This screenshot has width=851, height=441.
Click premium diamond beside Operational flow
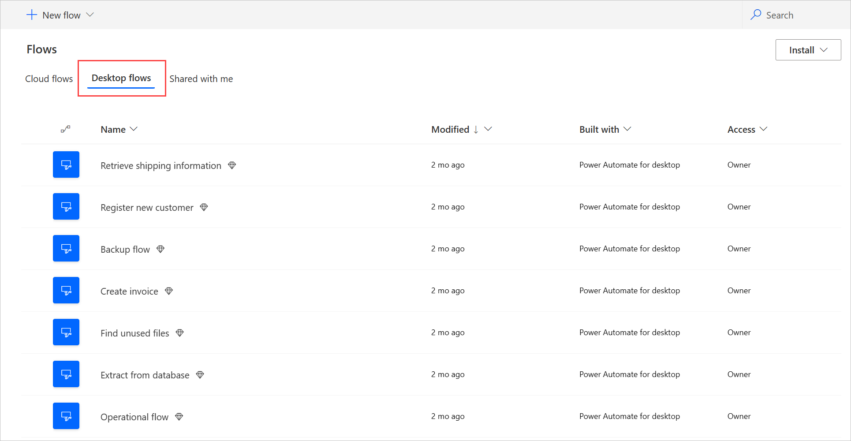click(x=179, y=417)
